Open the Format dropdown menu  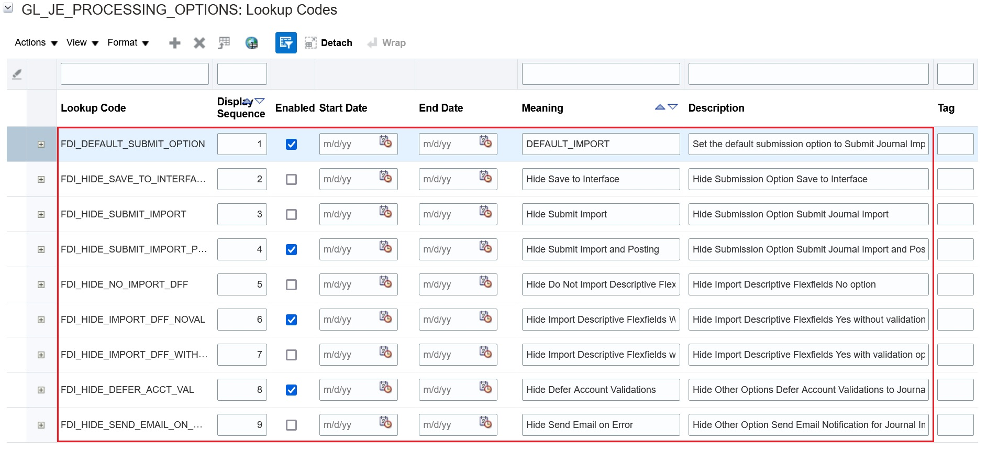pyautogui.click(x=128, y=43)
